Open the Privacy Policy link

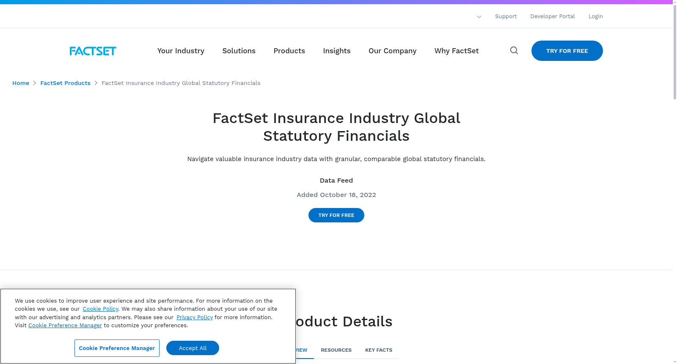coord(195,317)
